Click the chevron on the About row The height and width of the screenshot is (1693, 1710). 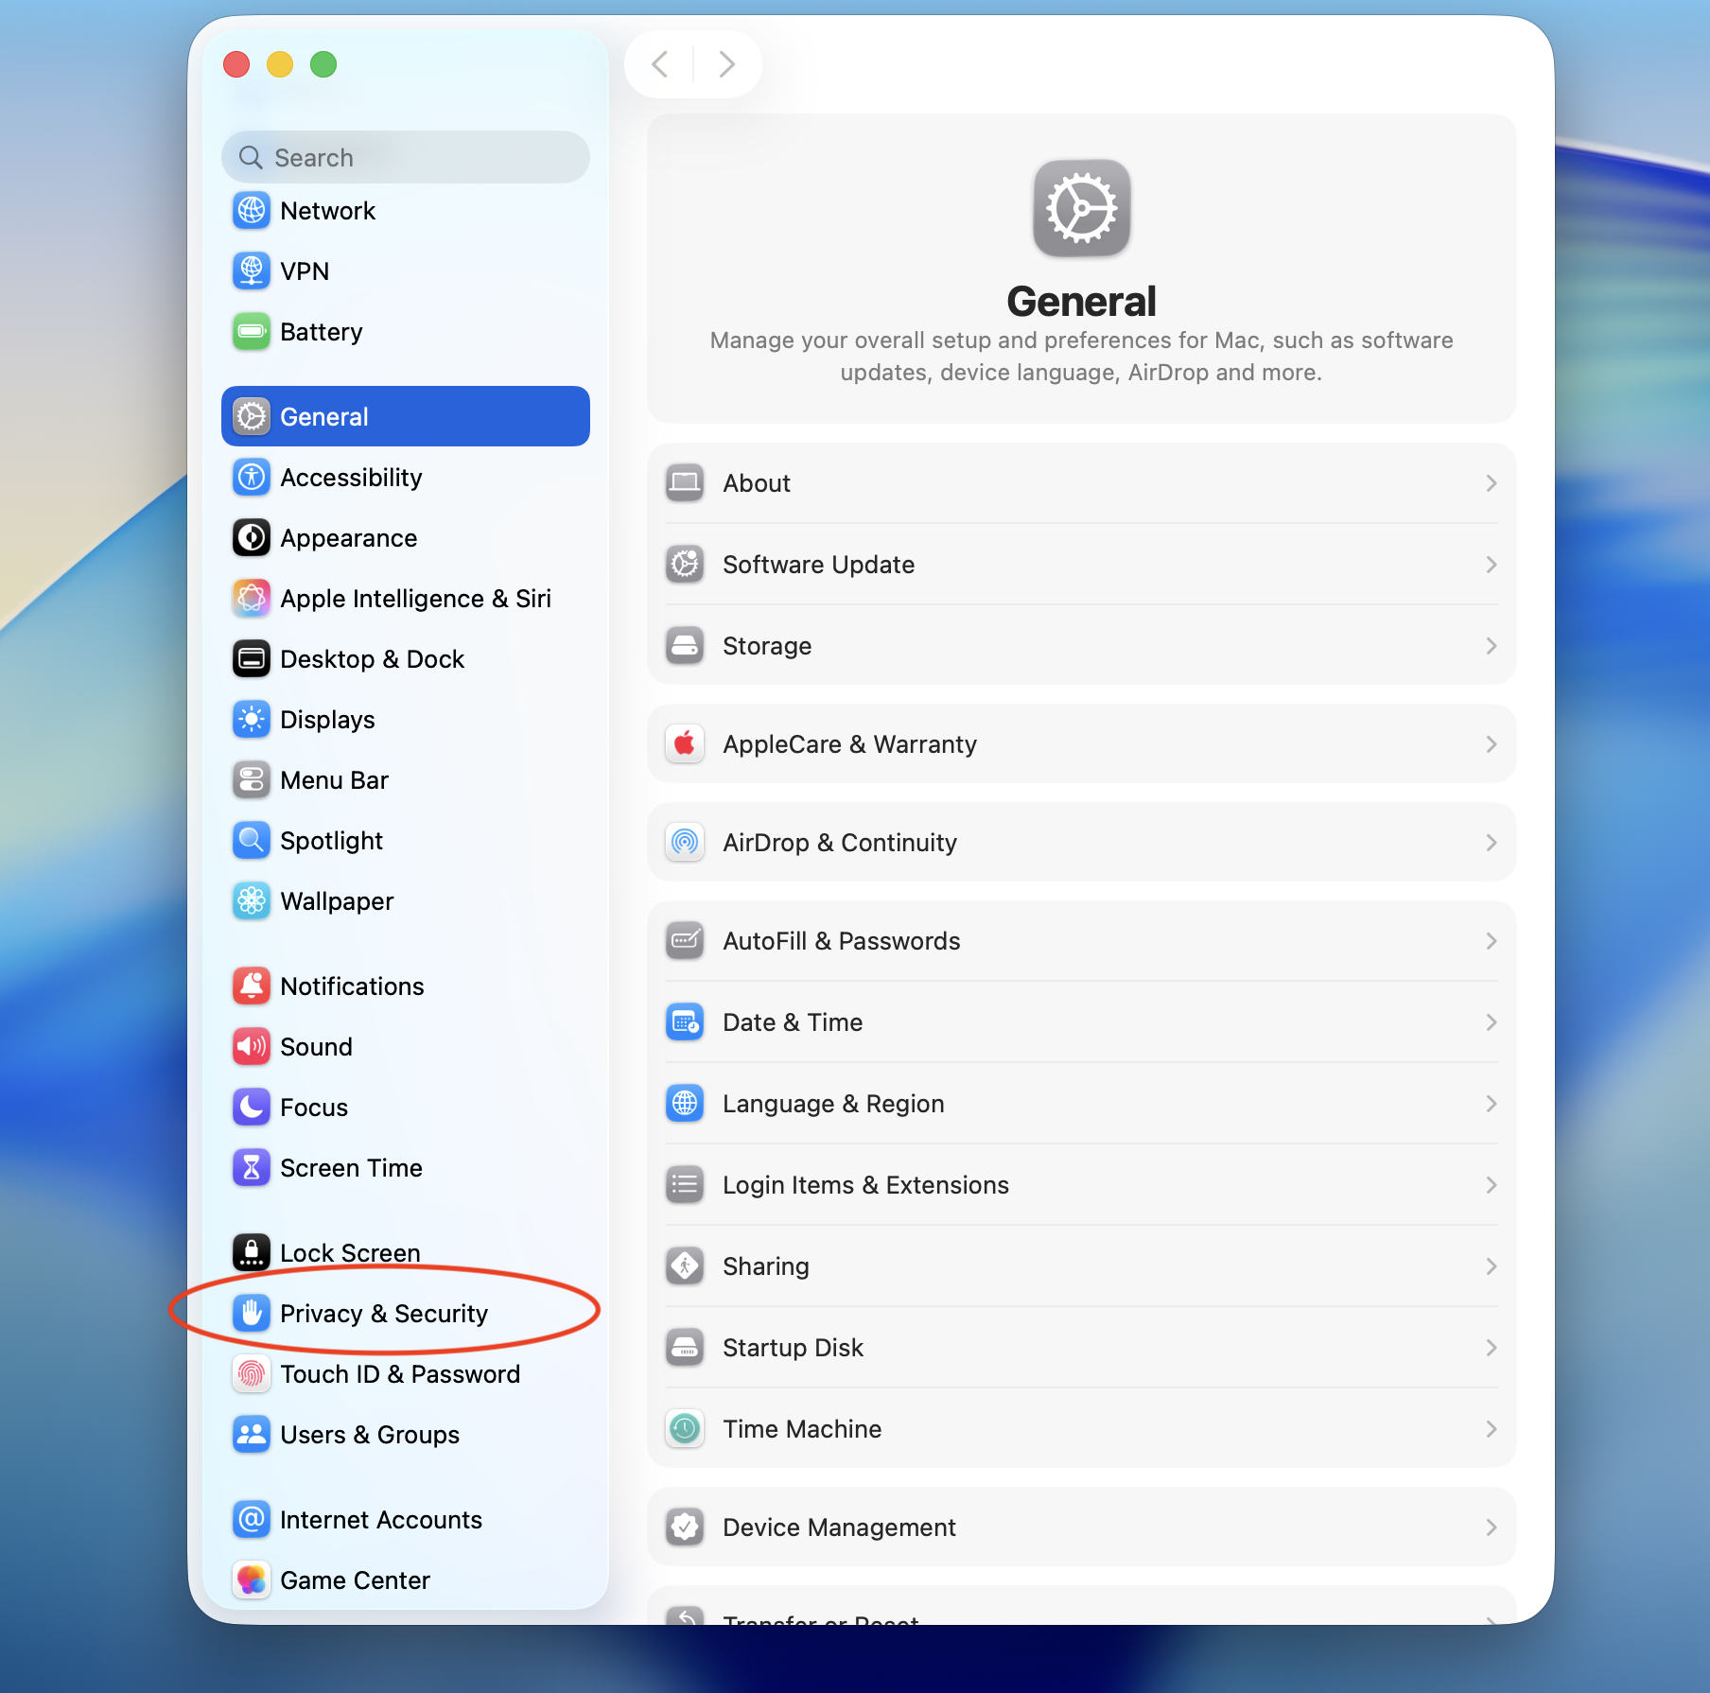[x=1492, y=483]
